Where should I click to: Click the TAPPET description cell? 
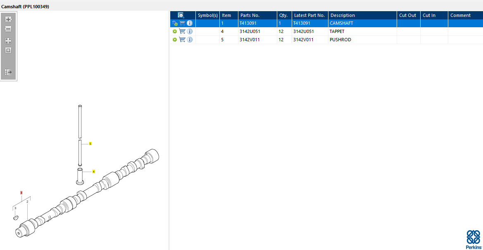pyautogui.click(x=362, y=31)
